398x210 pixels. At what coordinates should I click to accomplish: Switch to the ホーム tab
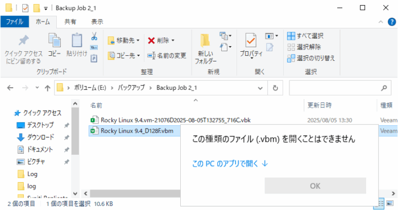tap(43, 22)
